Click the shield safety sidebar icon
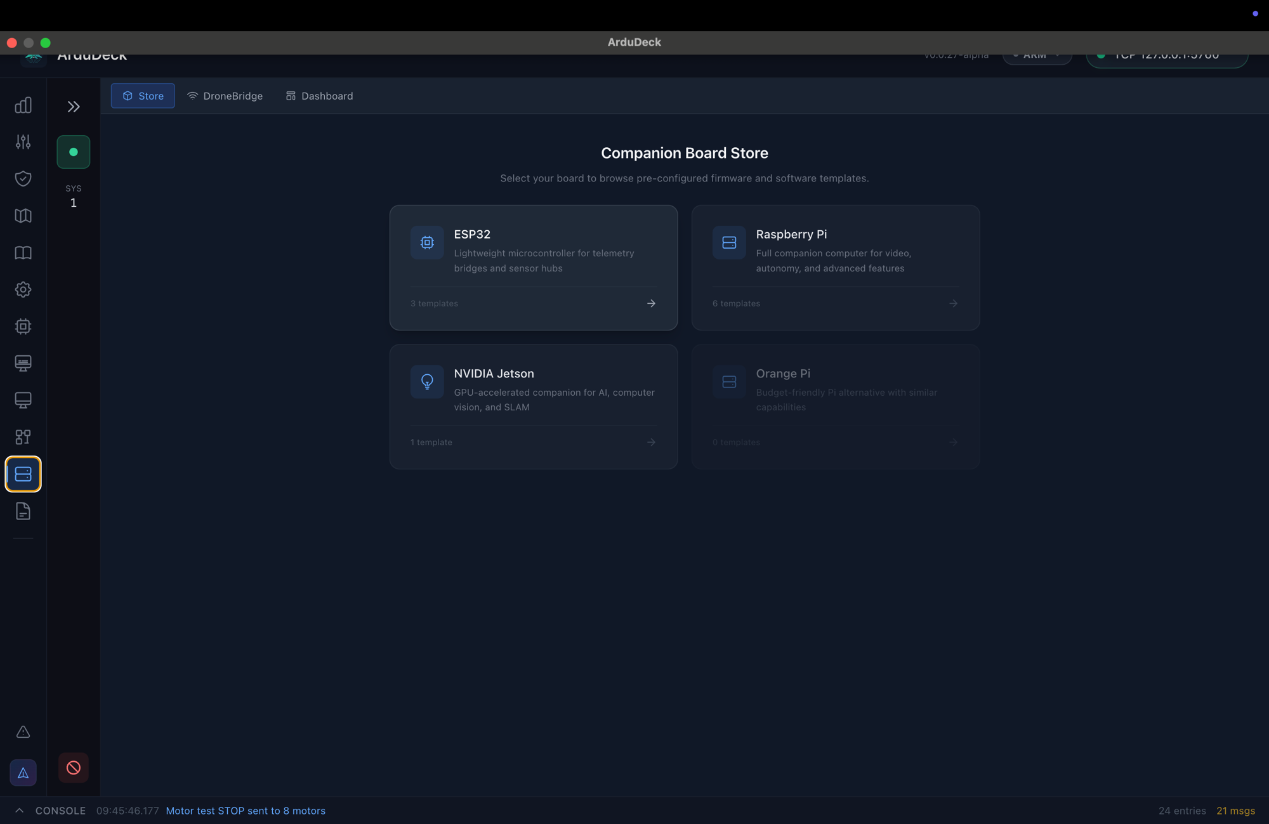Screen dimensions: 1269x824 coord(23,179)
